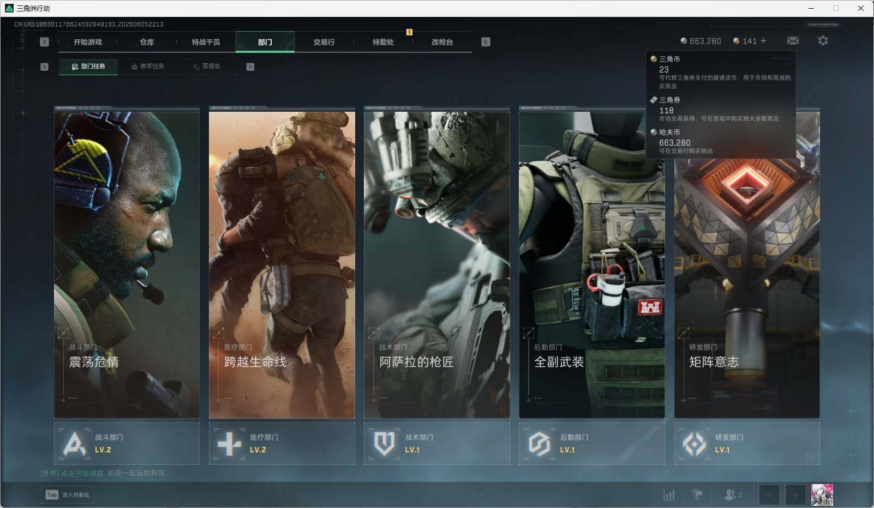Screen dimensions: 874x508
Task: Click the player avatar in bottom bar
Action: 822,495
